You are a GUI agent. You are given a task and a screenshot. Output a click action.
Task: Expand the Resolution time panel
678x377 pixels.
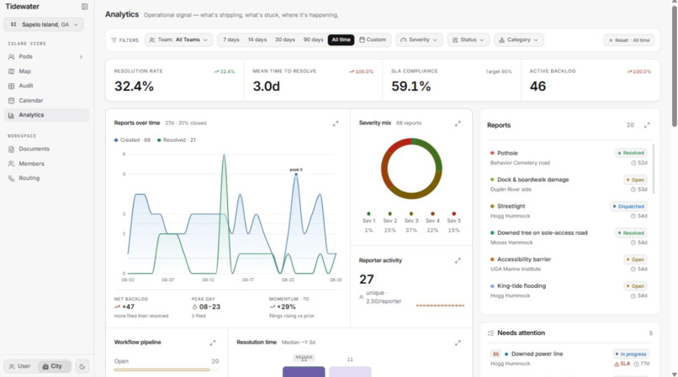[x=458, y=343]
